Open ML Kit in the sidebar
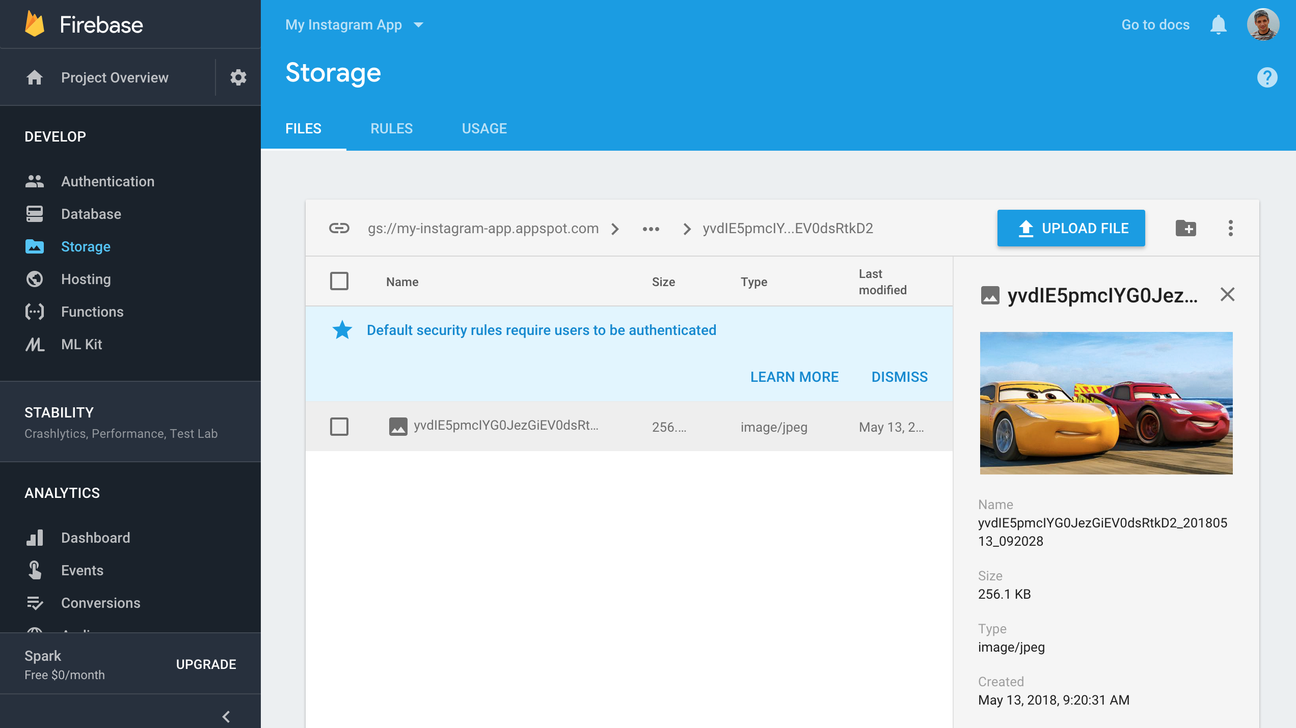This screenshot has width=1296, height=728. coord(82,344)
